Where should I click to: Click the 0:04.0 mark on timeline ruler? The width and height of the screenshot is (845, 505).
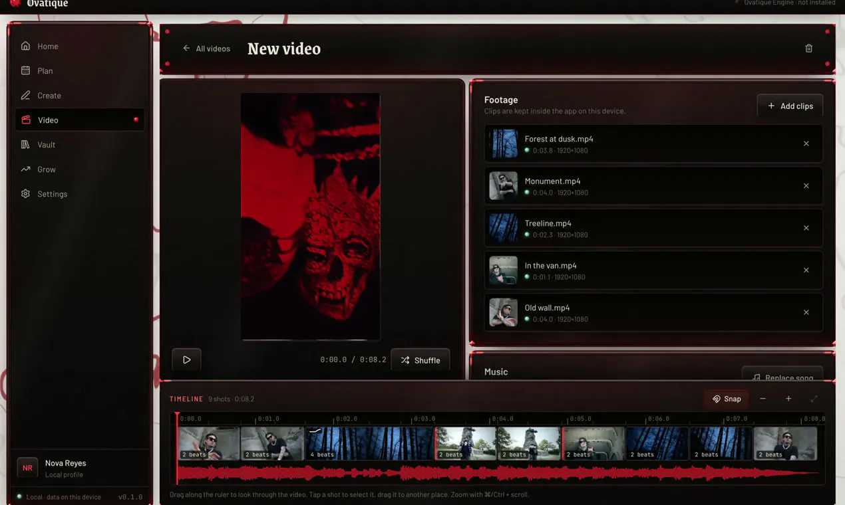(502, 419)
